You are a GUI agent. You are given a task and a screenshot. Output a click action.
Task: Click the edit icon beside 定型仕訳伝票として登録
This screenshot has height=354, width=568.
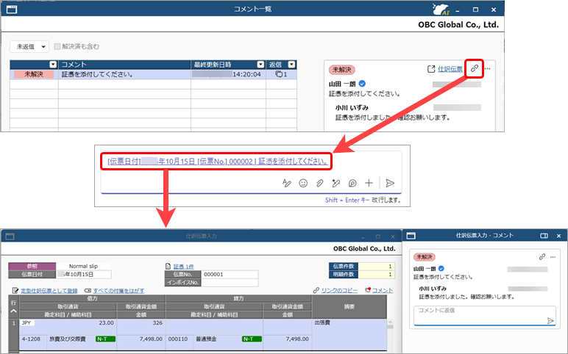click(15, 290)
